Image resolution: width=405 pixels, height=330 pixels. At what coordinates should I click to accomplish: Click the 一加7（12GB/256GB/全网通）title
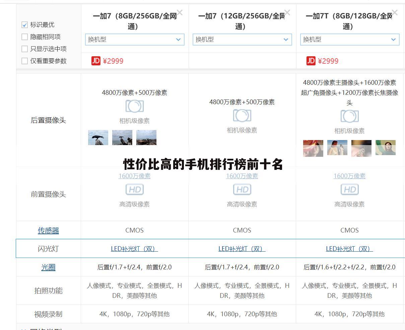point(242,21)
